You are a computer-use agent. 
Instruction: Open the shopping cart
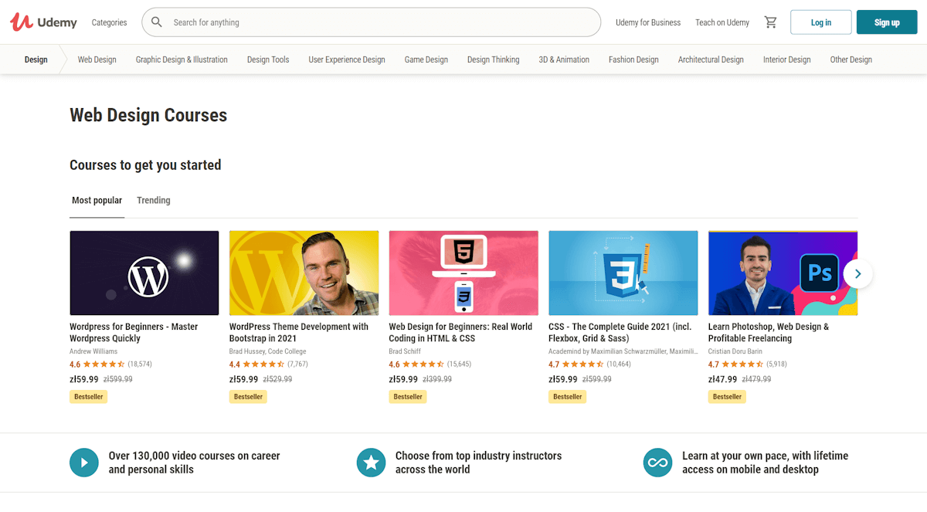(x=770, y=22)
